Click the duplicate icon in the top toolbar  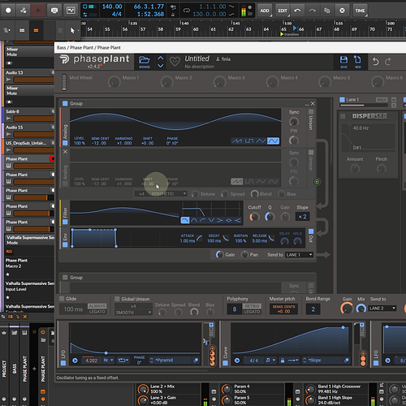[327, 11]
